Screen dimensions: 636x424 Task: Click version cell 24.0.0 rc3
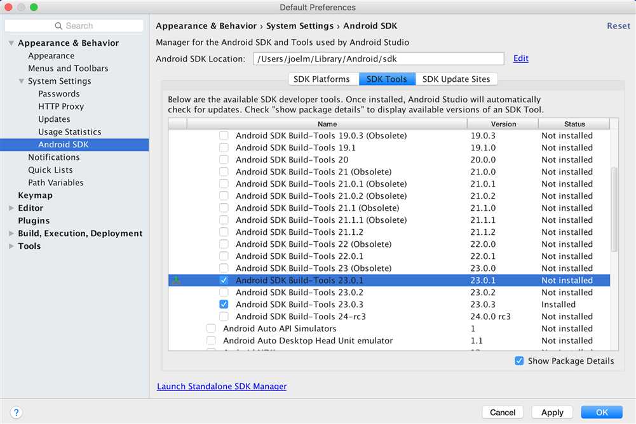click(x=491, y=317)
